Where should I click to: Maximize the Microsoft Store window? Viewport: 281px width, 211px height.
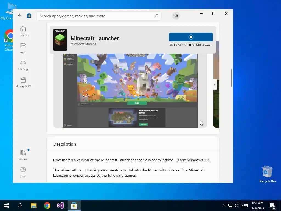(214, 13)
